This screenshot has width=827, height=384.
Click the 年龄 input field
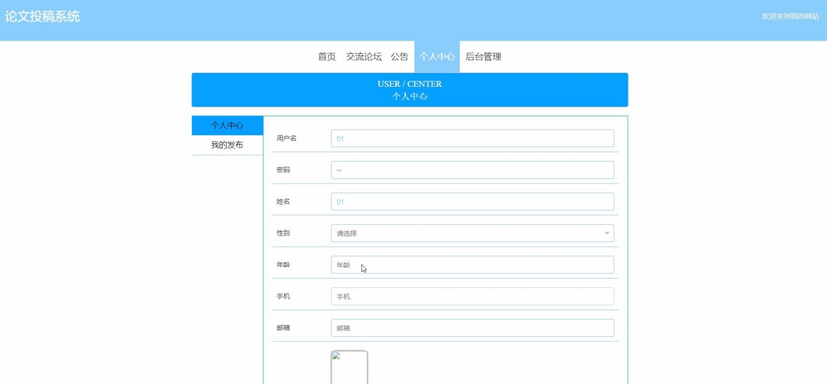pos(472,265)
